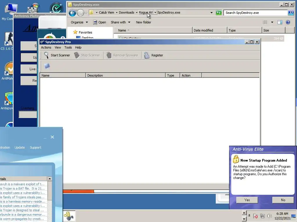Click the volume speaker tray icon
This screenshot has width=297, height=222.
tap(269, 216)
